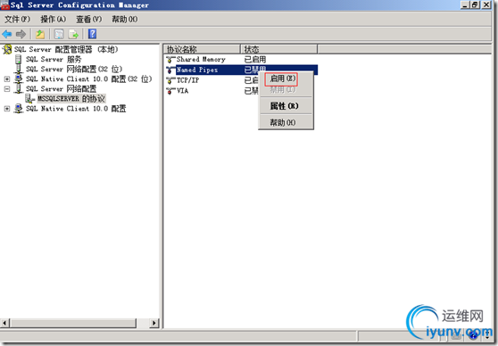Click the Back arrow toolbar icon
The width and height of the screenshot is (498, 346).
pyautogui.click(x=6, y=34)
